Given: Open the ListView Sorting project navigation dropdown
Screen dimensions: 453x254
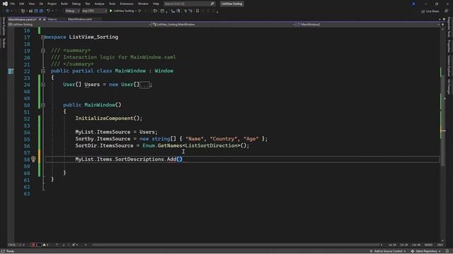Looking at the screenshot, I should click(x=80, y=25).
